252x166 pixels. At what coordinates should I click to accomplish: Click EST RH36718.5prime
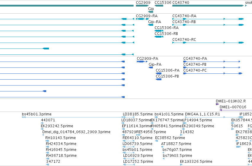61,156
